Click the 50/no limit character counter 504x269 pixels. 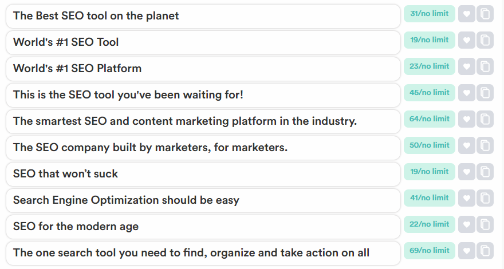click(430, 145)
